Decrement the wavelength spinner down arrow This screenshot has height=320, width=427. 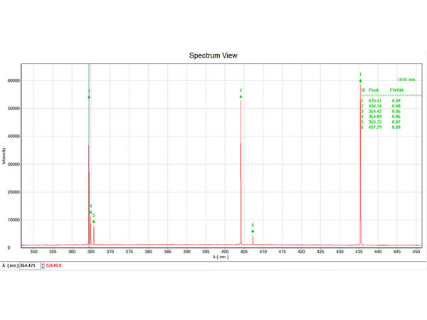tap(42, 267)
